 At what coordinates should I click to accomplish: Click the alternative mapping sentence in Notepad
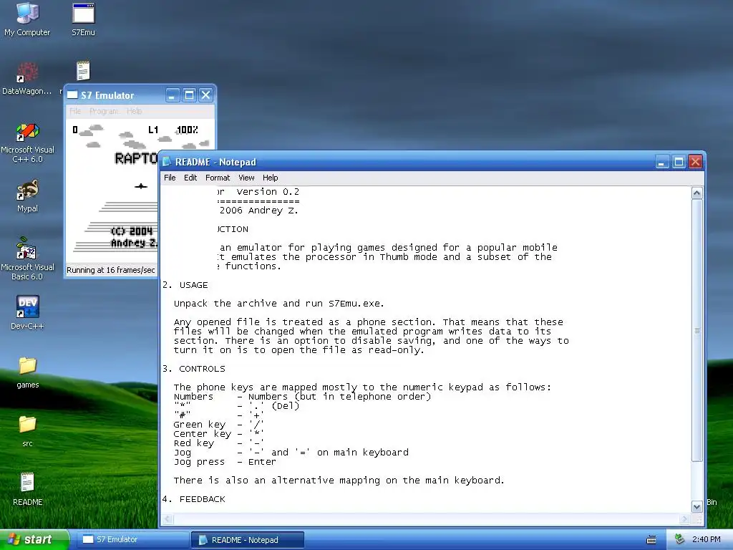click(339, 481)
